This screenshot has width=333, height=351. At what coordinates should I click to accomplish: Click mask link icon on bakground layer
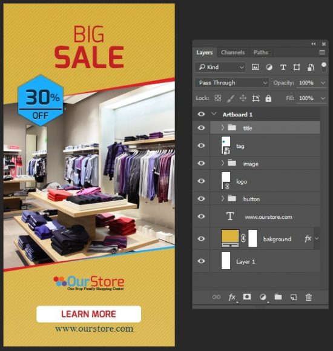tap(243, 238)
